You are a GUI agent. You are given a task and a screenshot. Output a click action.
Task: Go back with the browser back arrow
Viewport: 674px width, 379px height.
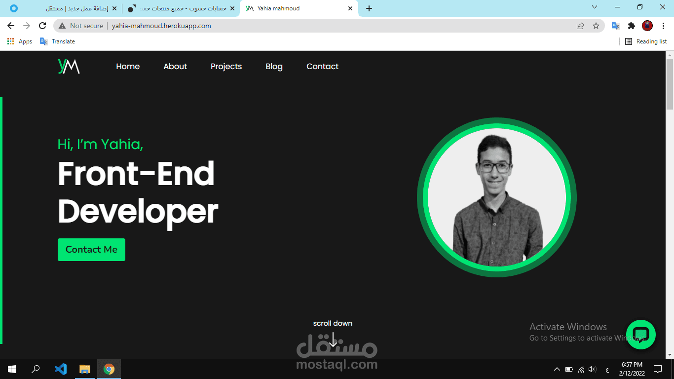pos(11,26)
